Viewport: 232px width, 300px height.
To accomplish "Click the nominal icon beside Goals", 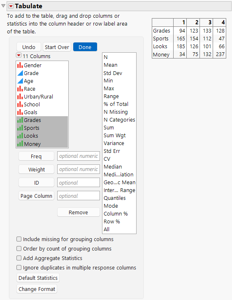I will (x=20, y=112).
